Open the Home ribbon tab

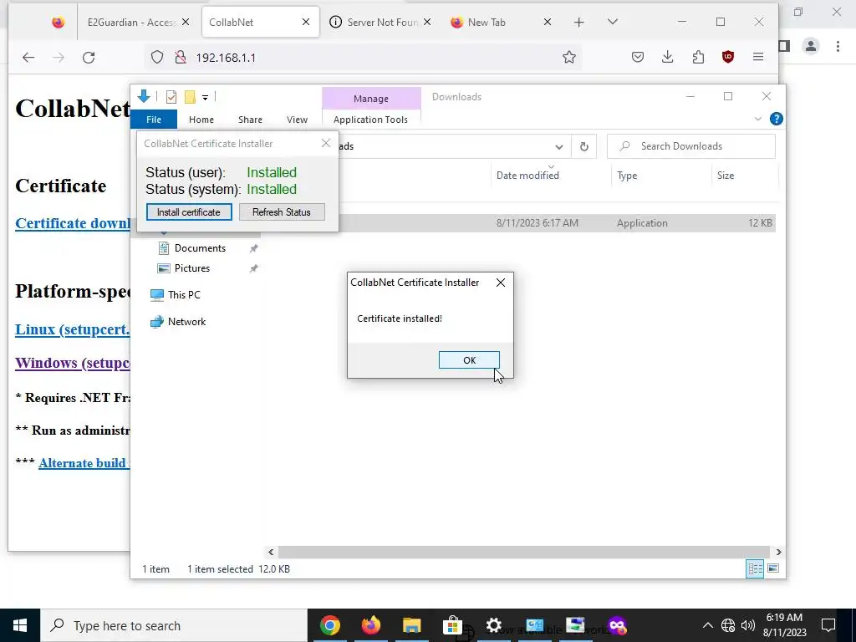click(x=201, y=120)
